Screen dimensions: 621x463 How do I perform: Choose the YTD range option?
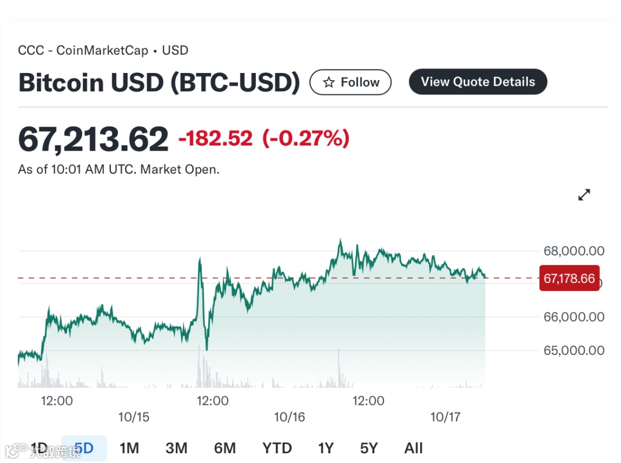(277, 447)
